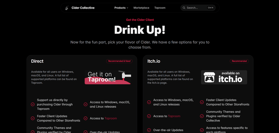279x133 pixels.
Task: Click the Get it on Taproom banner
Action: tap(108, 77)
